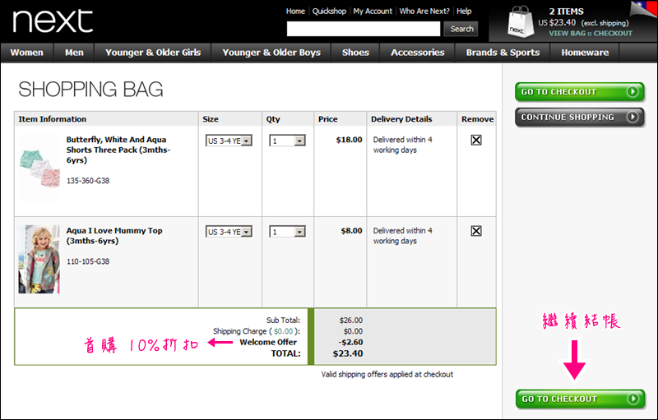This screenshot has height=420, width=658.
Task: Click the Item Information column header
Action: (x=52, y=119)
